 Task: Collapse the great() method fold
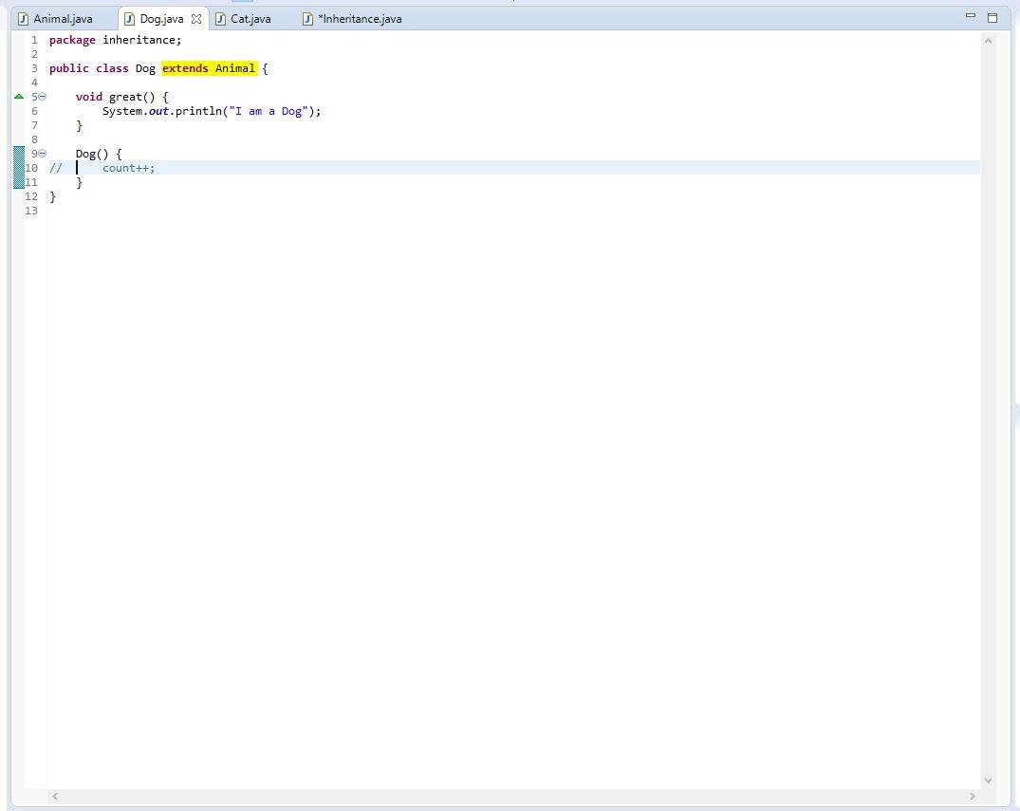43,96
